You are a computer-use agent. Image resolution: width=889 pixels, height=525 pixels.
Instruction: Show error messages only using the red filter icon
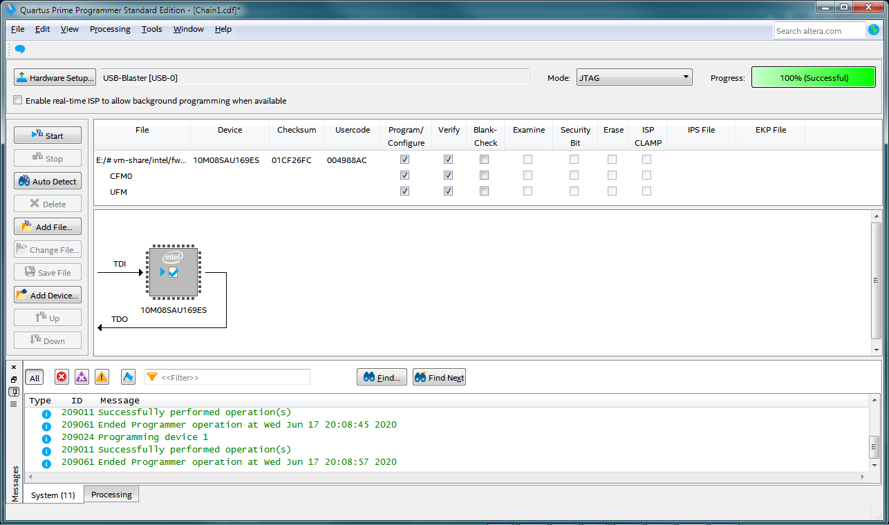pyautogui.click(x=62, y=376)
